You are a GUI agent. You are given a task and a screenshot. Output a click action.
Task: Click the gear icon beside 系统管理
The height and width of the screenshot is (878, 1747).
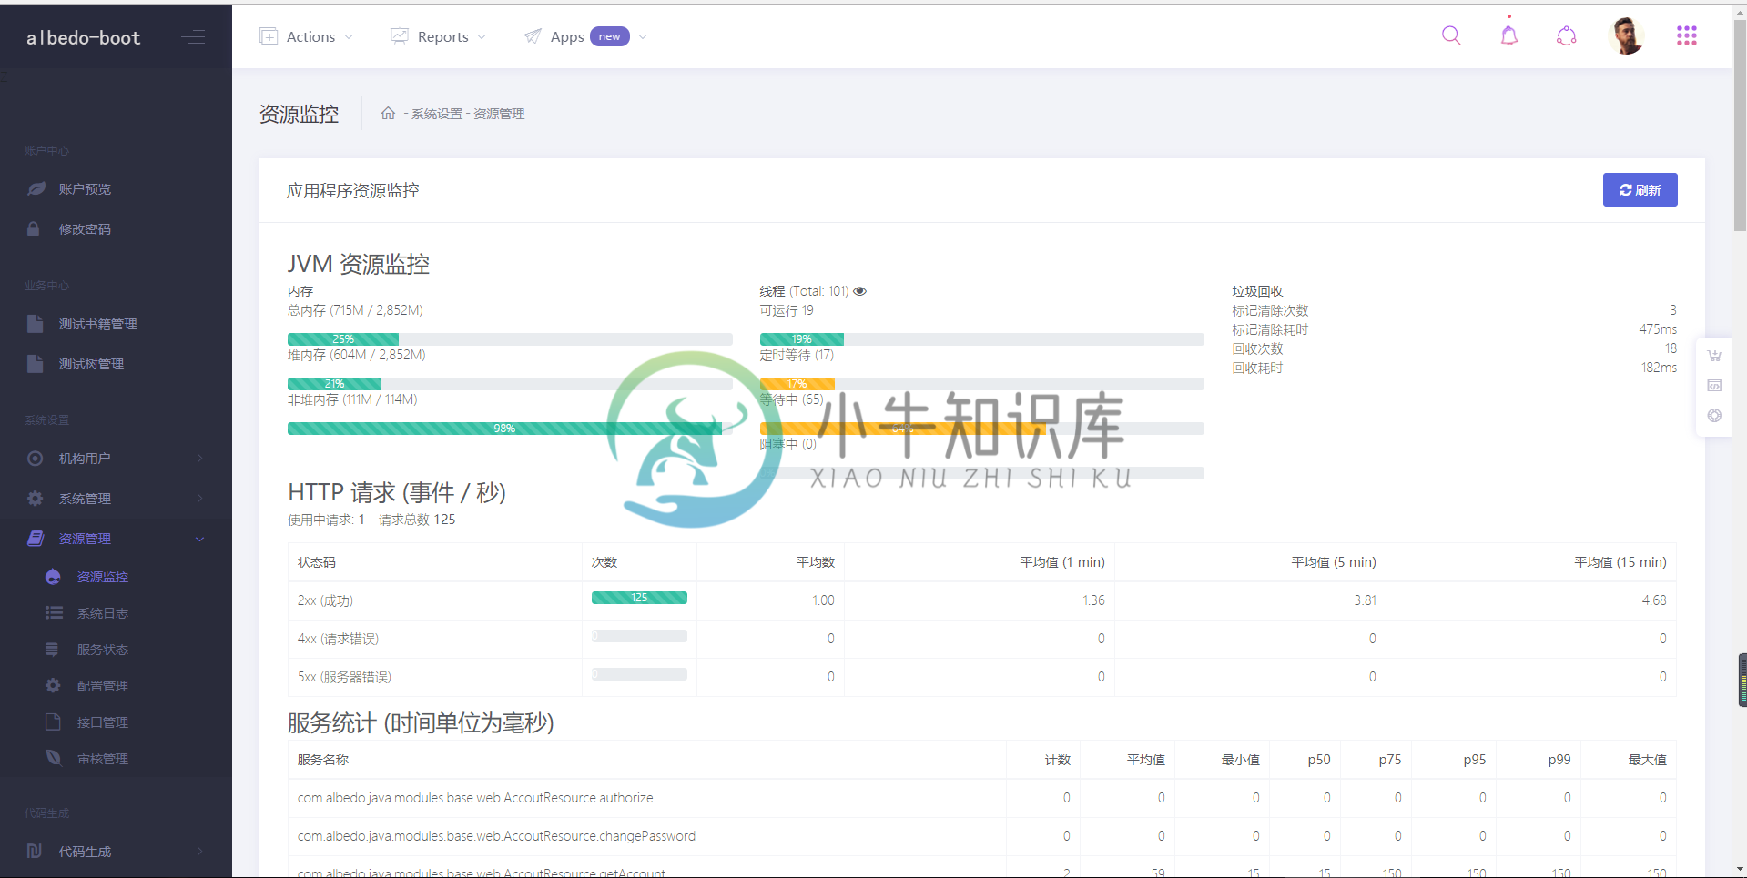pyautogui.click(x=35, y=499)
